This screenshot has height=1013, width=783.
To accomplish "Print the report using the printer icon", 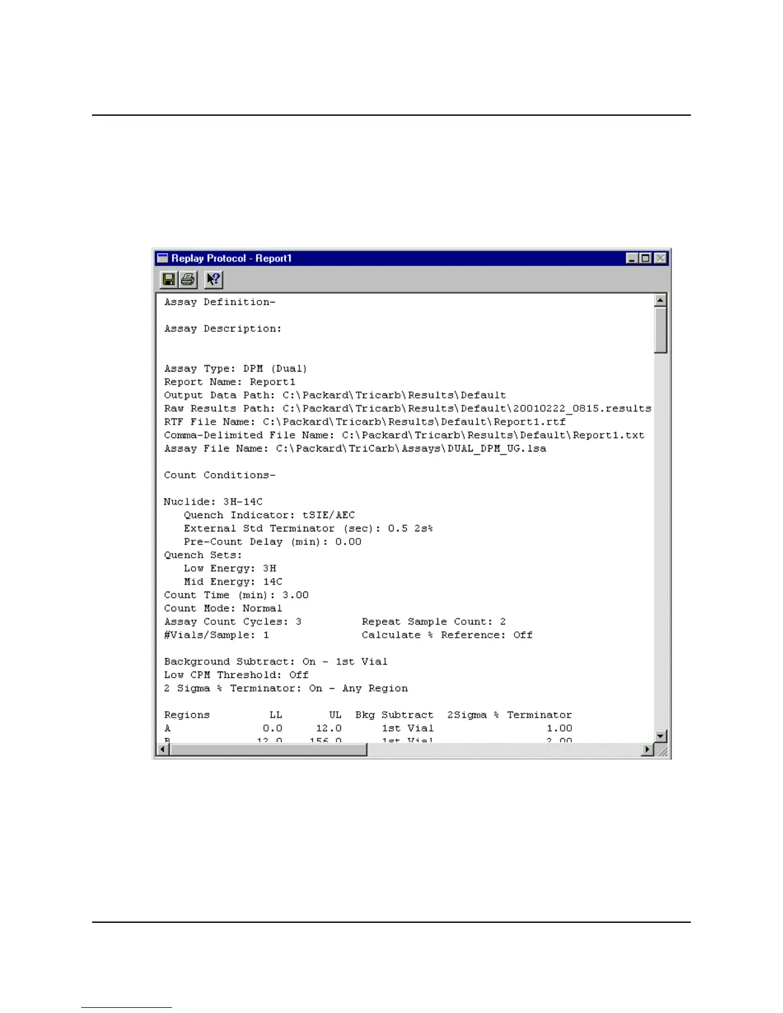I will pos(187,279).
